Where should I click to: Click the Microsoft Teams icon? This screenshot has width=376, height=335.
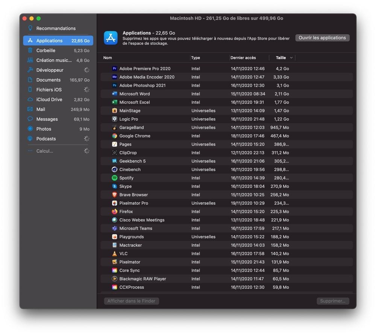coord(114,228)
